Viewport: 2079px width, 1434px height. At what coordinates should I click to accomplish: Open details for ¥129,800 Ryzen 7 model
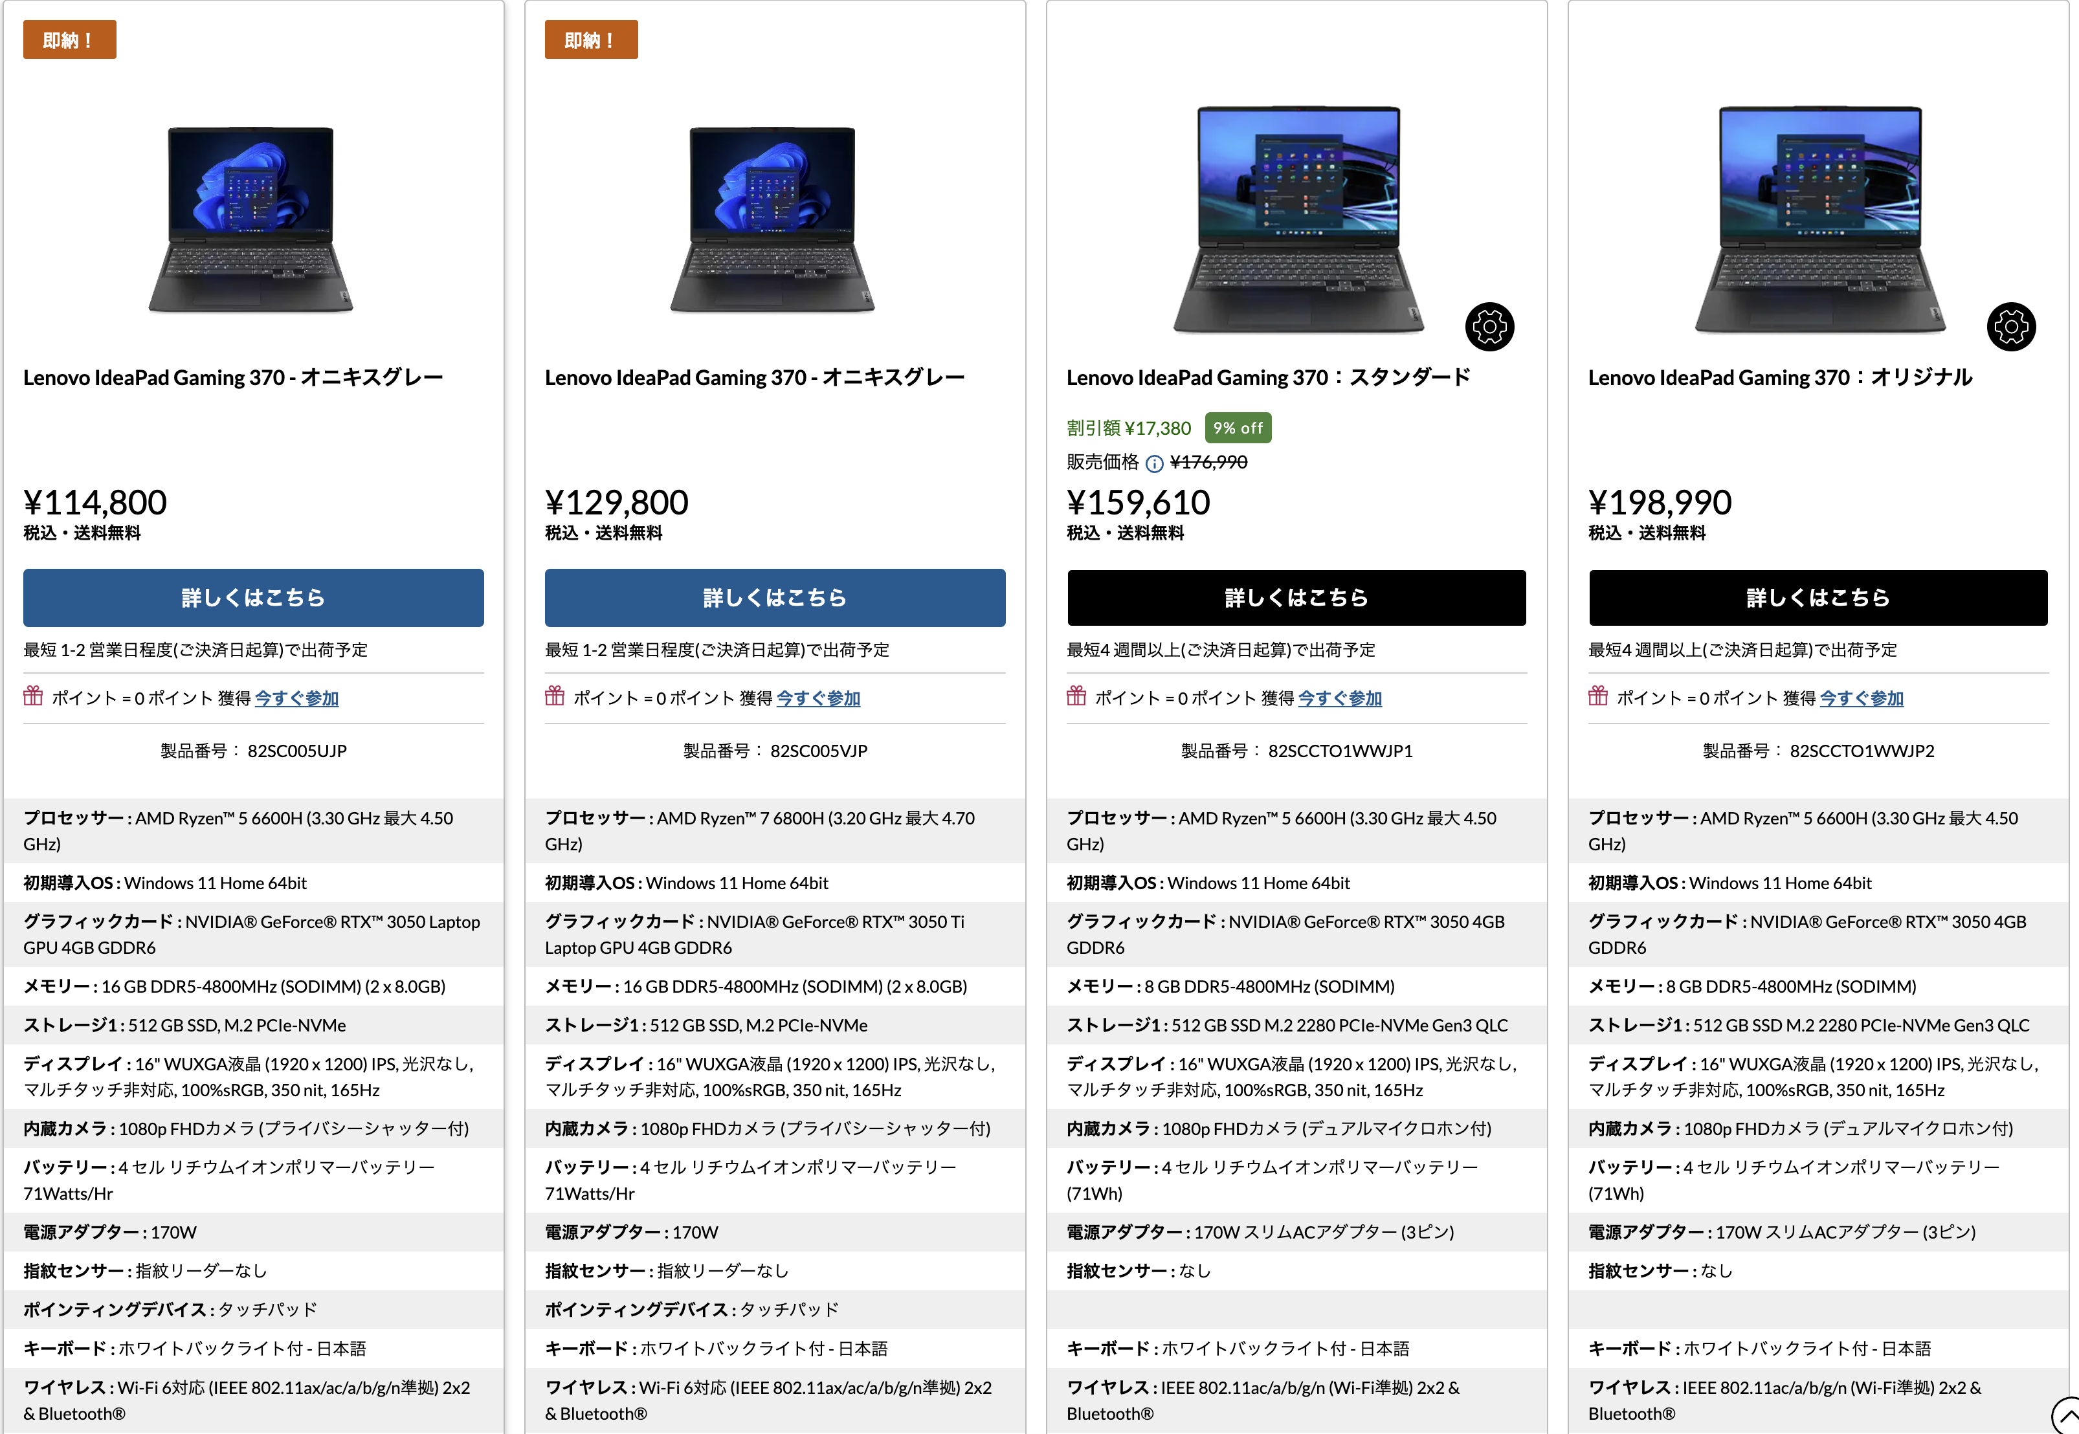[775, 597]
